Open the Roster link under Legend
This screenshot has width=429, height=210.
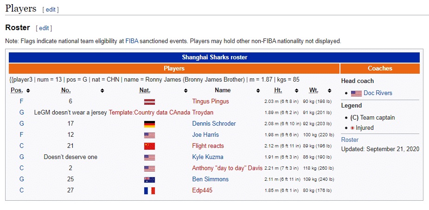[x=350, y=140]
